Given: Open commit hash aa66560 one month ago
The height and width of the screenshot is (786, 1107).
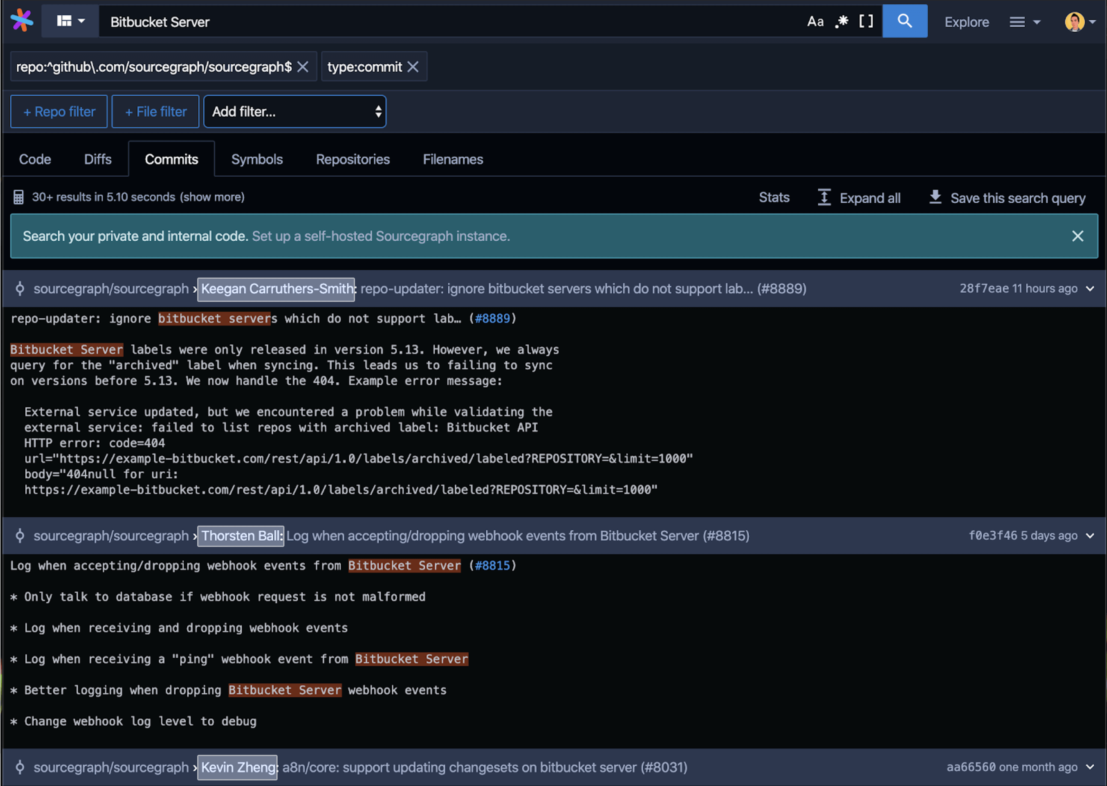Looking at the screenshot, I should [1012, 767].
